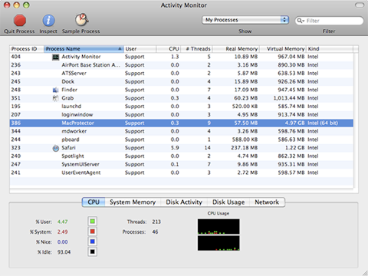The image size is (368, 276).
Task: Select the Safari process icon
Action: 55,148
